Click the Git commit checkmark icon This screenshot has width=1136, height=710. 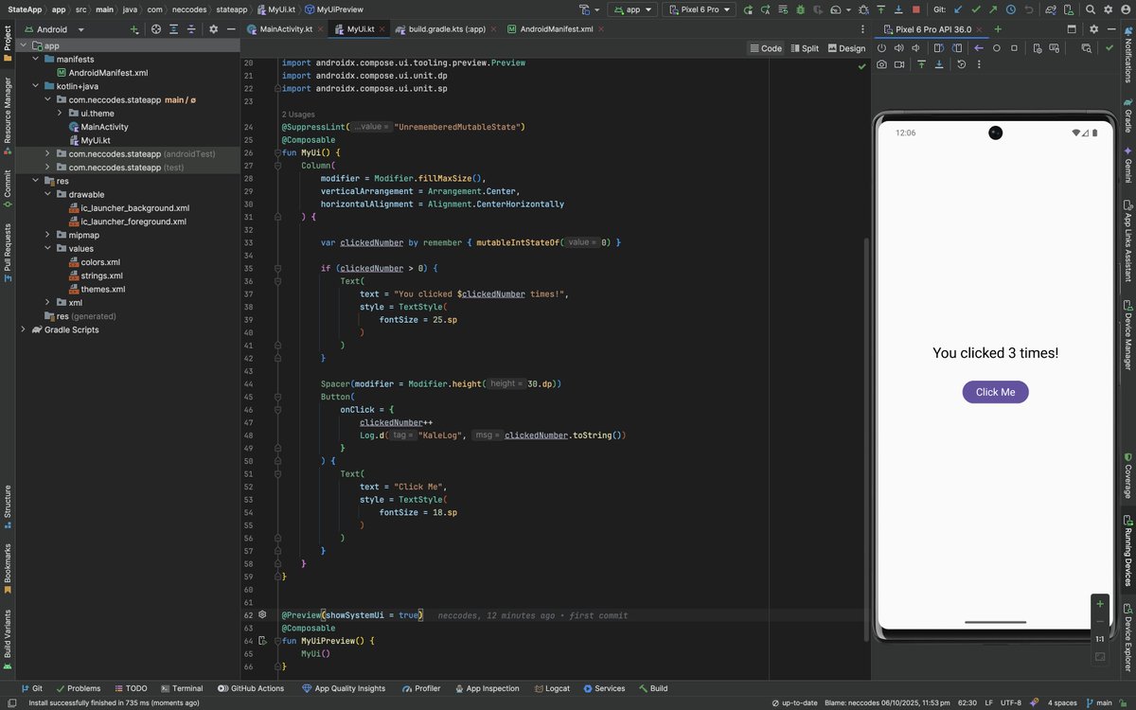pos(976,9)
